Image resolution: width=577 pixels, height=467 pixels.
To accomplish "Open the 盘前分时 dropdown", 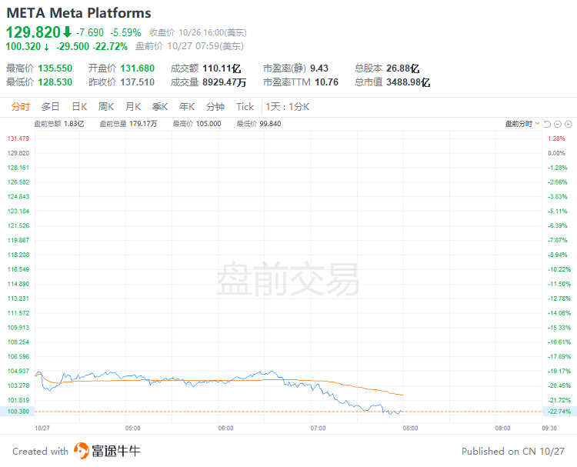I will [522, 124].
